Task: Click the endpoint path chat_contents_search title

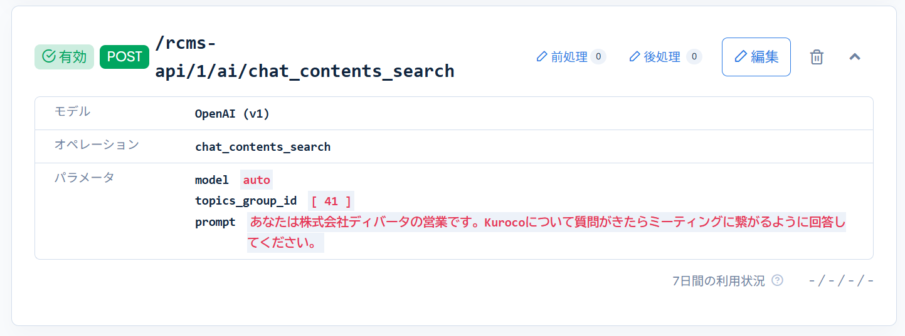Action: (304, 58)
